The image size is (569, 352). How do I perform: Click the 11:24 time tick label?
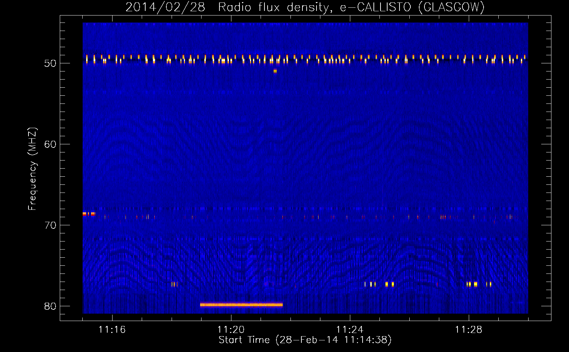[350, 330]
